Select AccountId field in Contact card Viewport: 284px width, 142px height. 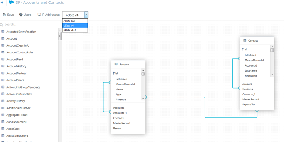point(251,65)
